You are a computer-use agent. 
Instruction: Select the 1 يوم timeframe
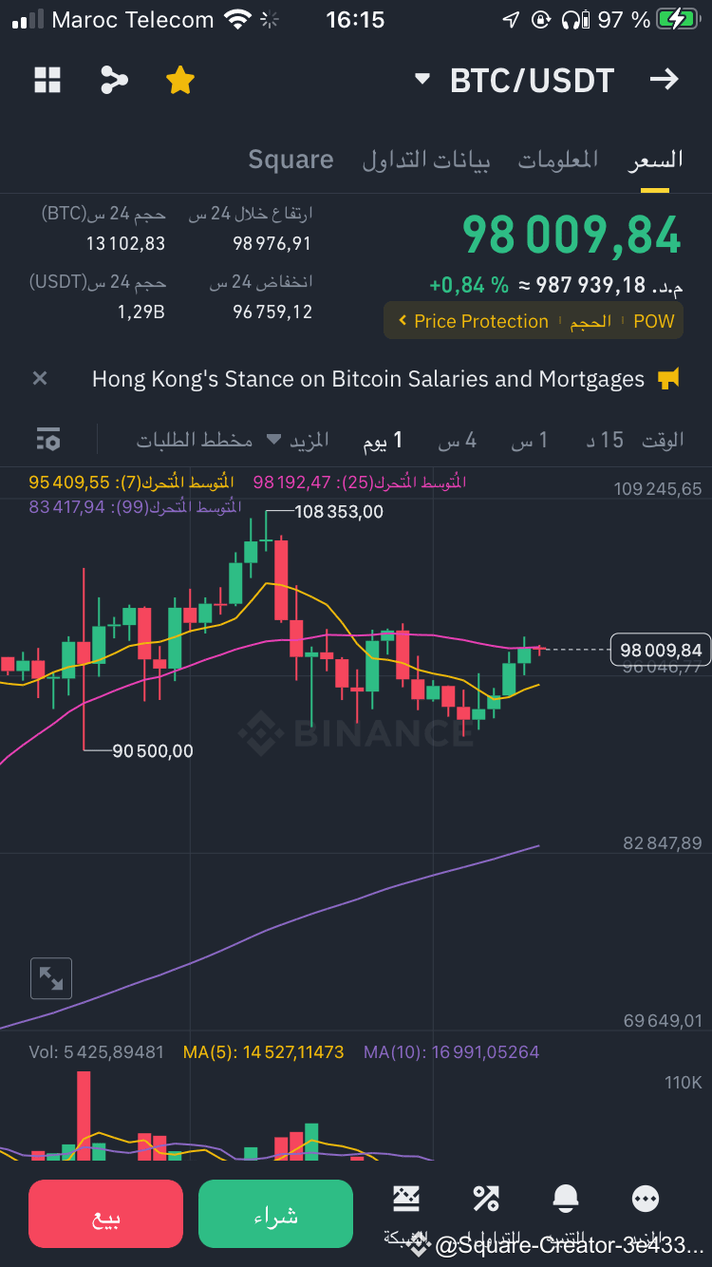(x=384, y=440)
